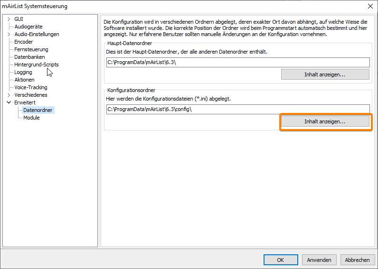Click the config folder path field

tap(237, 109)
